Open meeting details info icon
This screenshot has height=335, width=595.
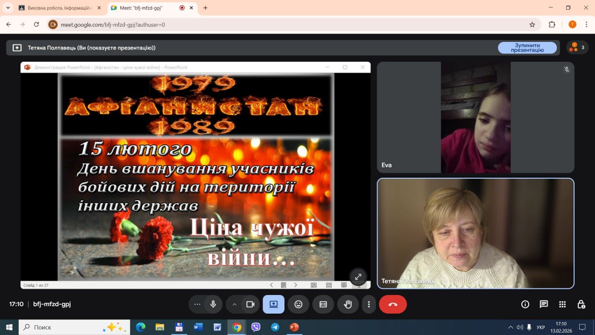coord(525,304)
